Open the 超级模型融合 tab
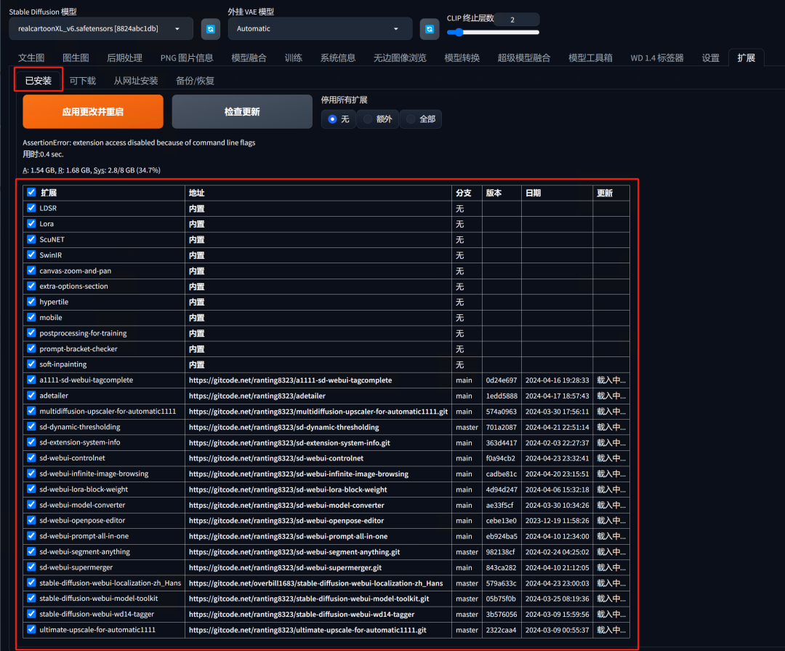785x651 pixels. [524, 57]
